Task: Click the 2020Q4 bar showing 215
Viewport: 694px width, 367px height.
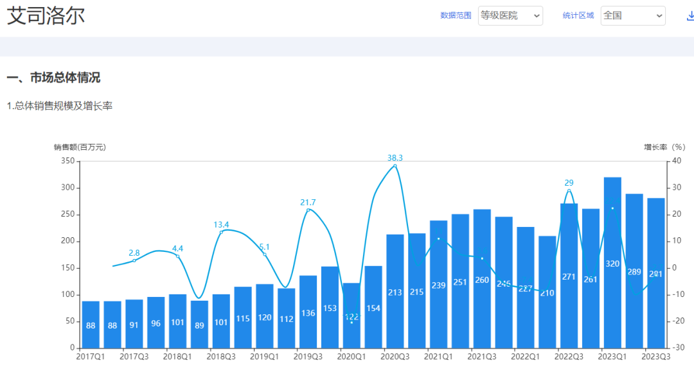Action: coord(417,291)
